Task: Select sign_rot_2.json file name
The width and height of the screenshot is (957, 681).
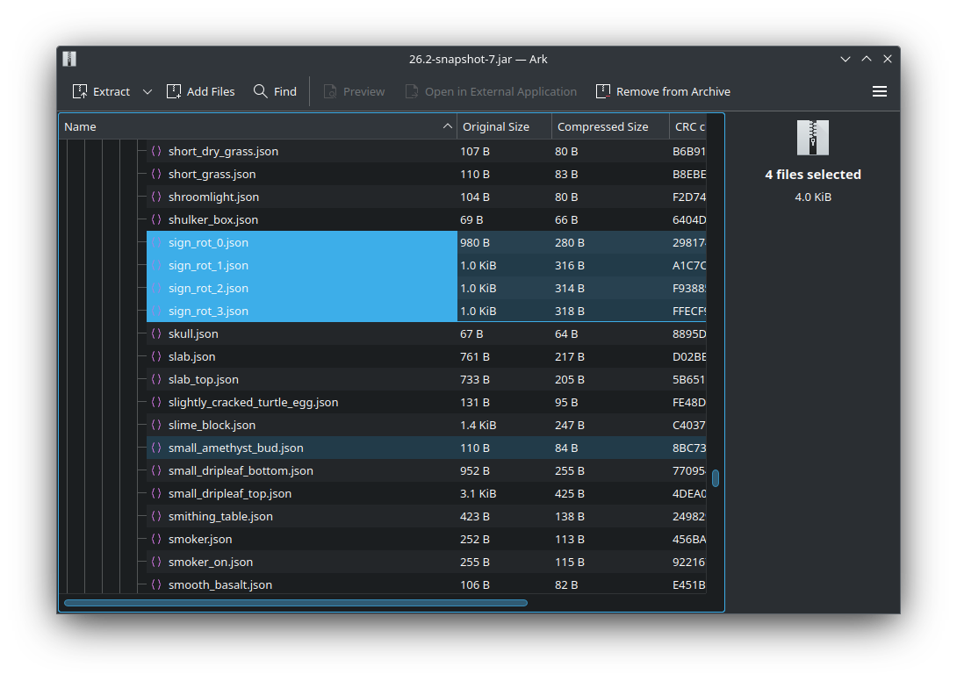Action: pyautogui.click(x=208, y=288)
